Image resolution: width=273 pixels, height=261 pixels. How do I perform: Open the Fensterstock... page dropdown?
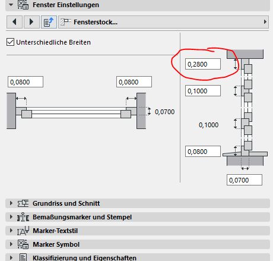pos(163,22)
